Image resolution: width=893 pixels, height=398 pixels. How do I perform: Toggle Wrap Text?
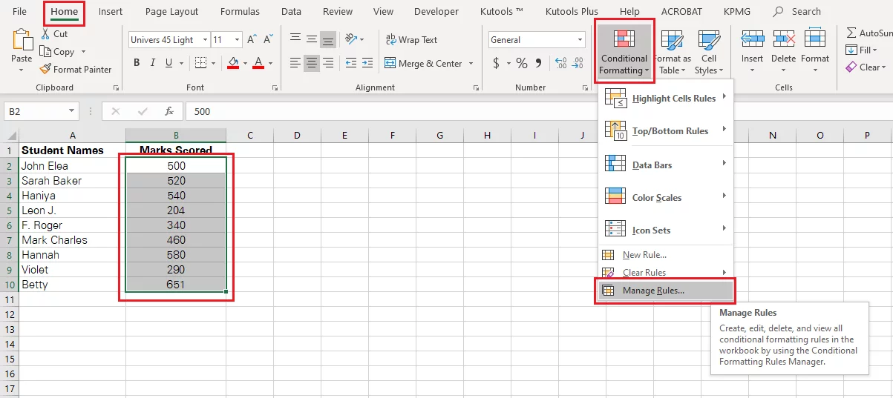tap(411, 40)
